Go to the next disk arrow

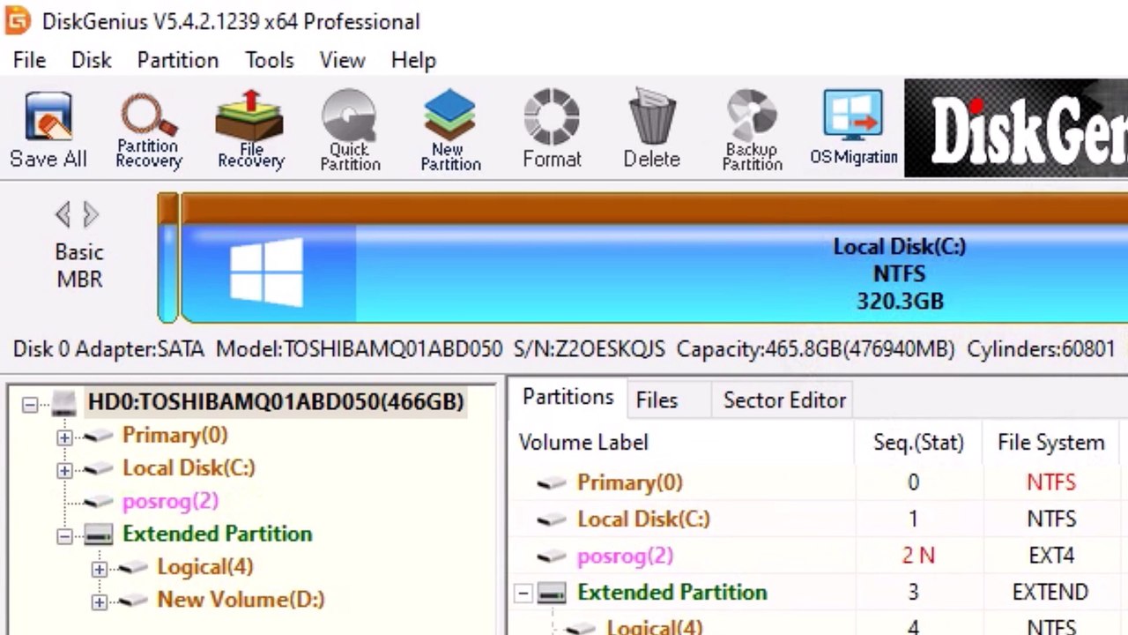(x=90, y=214)
